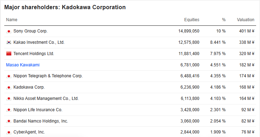Open the Masao Kawakami shareholder link
The image size is (260, 137).
[x=23, y=65]
